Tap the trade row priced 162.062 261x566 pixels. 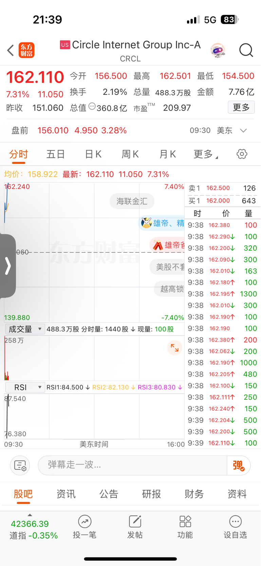(222, 351)
